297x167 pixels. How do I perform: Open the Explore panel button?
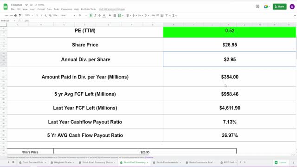280,162
